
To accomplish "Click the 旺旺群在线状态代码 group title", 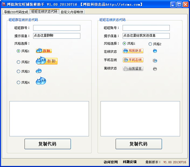I will [x=23, y=20].
